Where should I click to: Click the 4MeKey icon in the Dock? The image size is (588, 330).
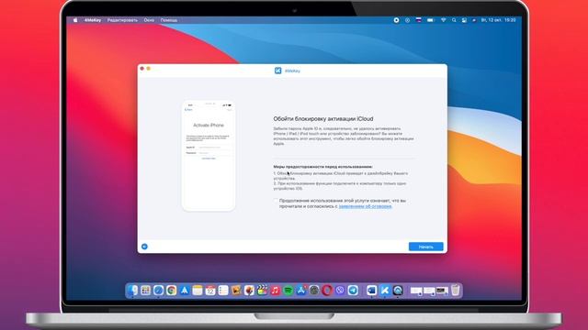[385, 290]
